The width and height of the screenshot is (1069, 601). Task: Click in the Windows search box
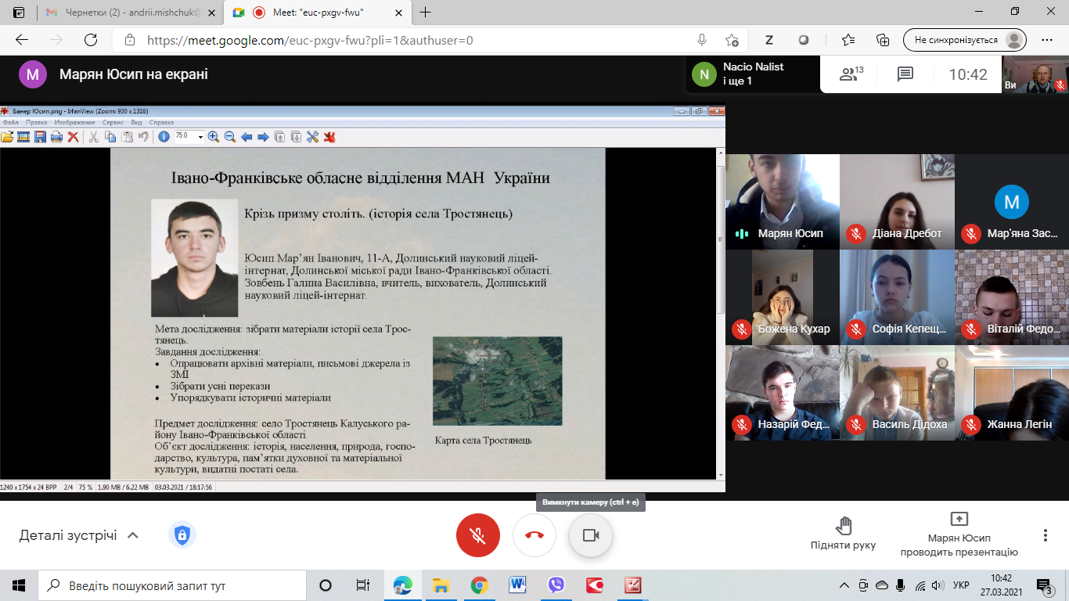coord(172,585)
